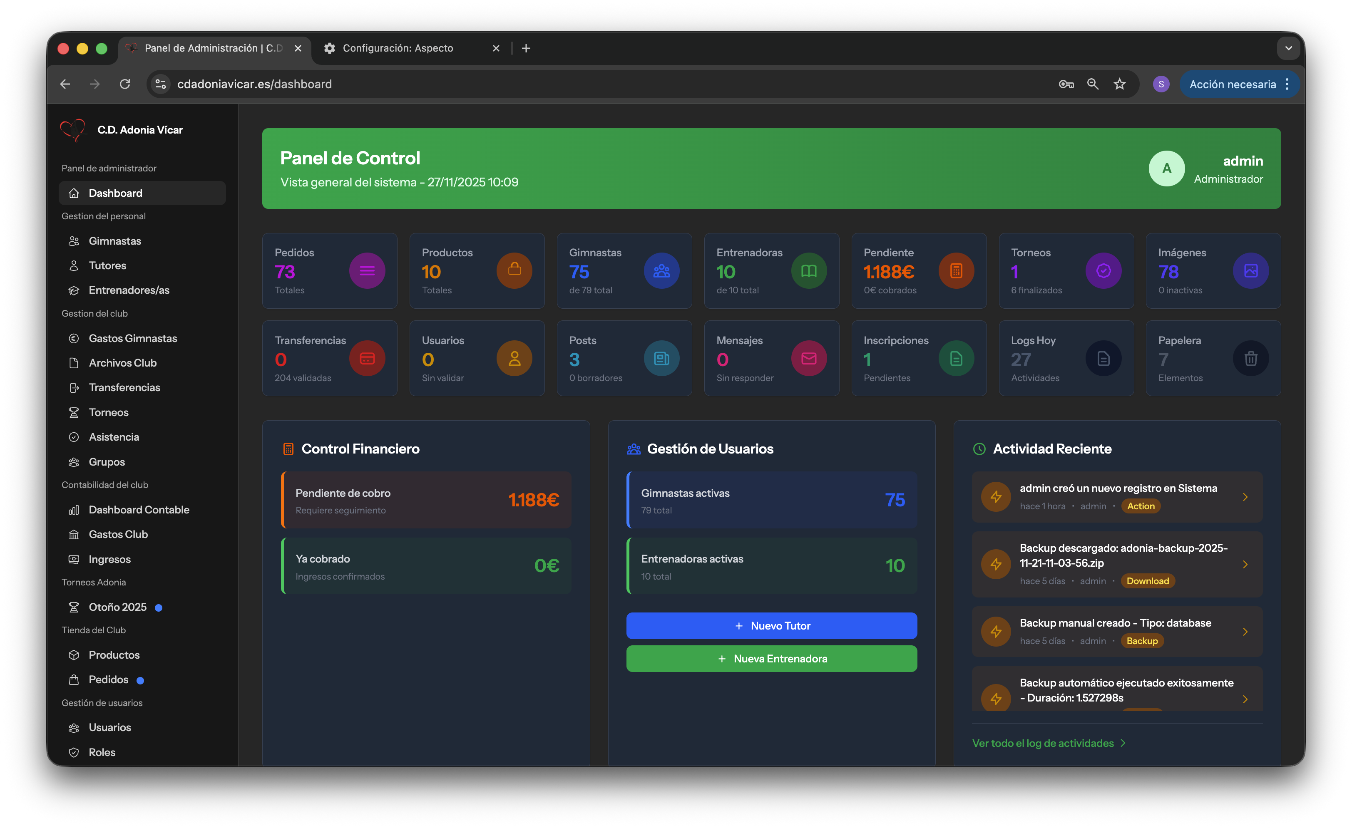Screen dimensions: 1352x828
Task: Click the red Transferencias card icon
Action: pos(367,359)
